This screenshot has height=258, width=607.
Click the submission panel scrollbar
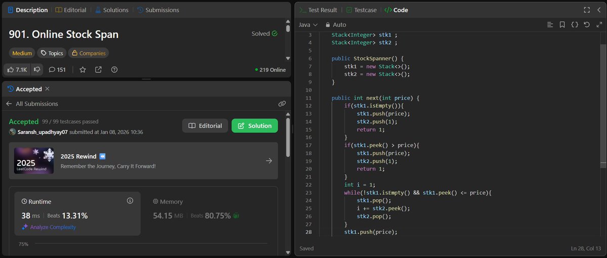[288, 137]
